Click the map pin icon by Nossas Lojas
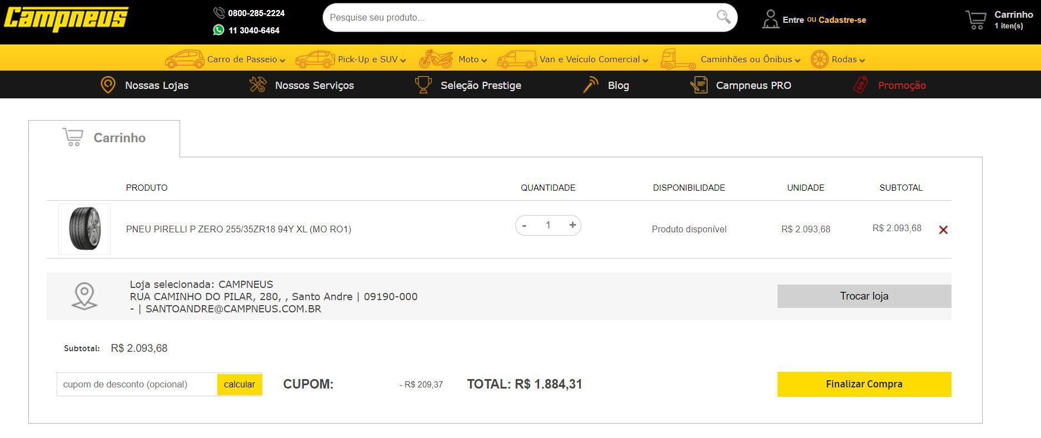 [108, 85]
